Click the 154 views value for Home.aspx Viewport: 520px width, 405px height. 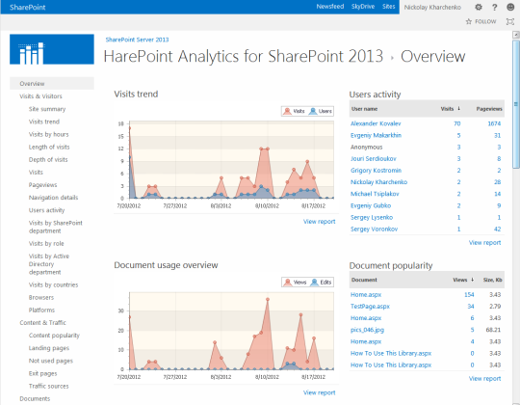pyautogui.click(x=469, y=294)
